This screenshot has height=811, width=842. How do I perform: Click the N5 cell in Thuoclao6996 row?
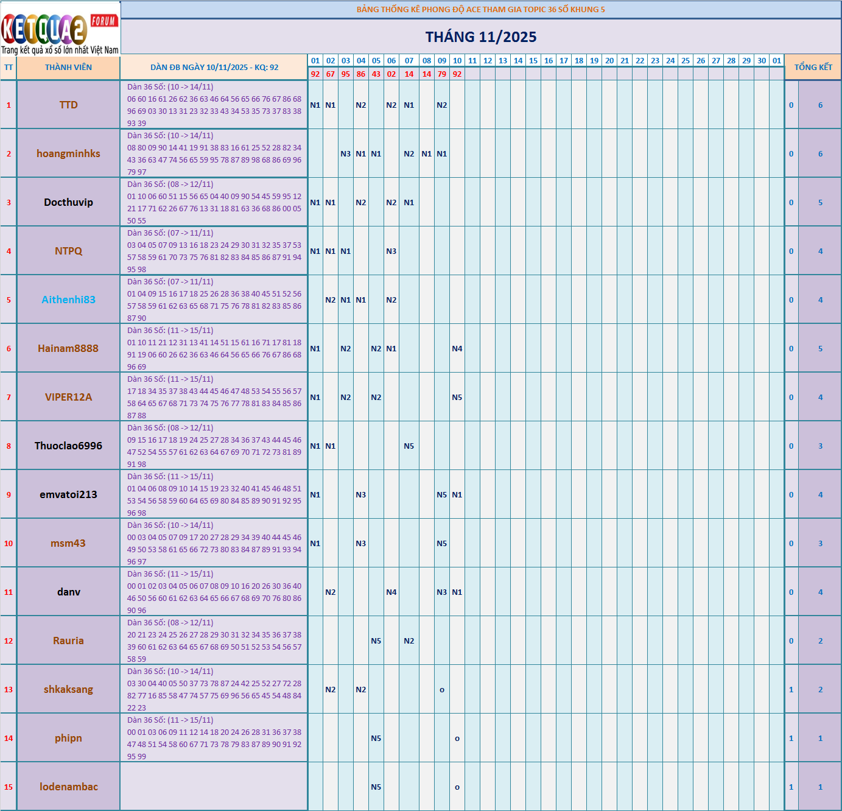point(409,445)
